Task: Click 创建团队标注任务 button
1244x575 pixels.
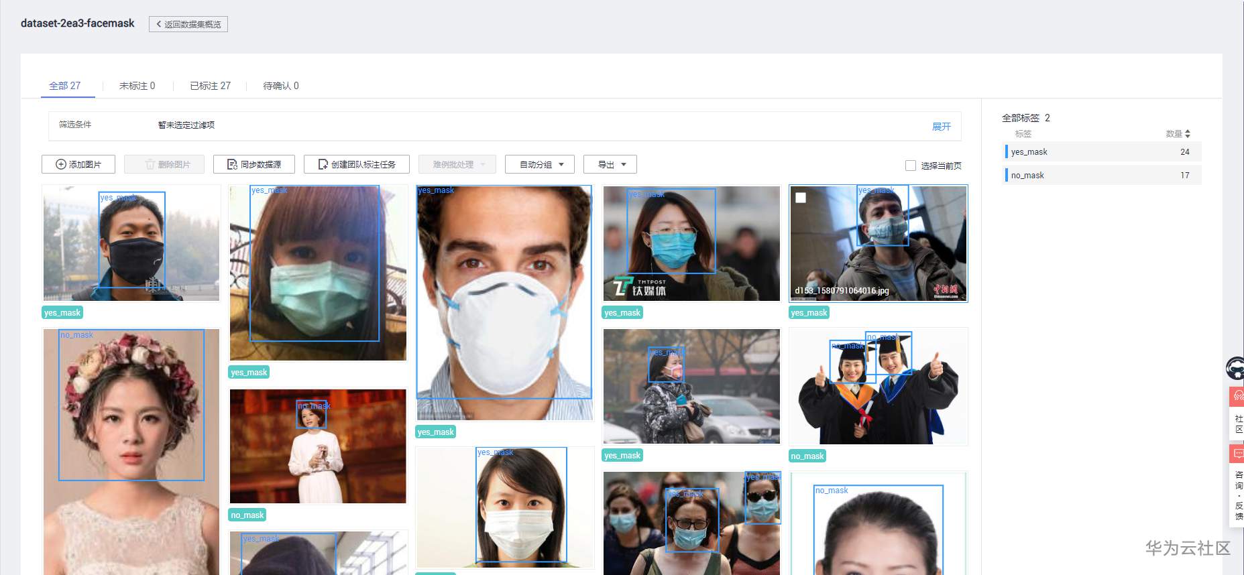Action: (357, 164)
